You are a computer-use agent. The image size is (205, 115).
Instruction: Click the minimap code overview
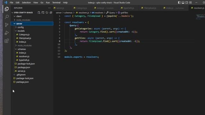(x=200, y=17)
